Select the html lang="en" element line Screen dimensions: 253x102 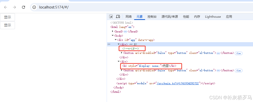tap(122, 27)
